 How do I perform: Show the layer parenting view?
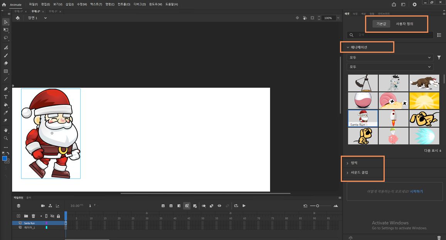50,206
